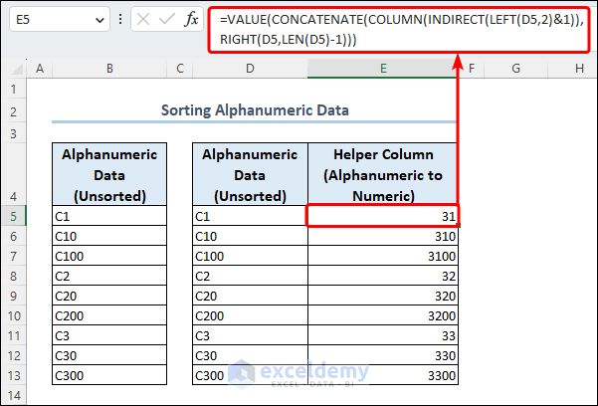Click cell B13 containing C300

click(109, 375)
